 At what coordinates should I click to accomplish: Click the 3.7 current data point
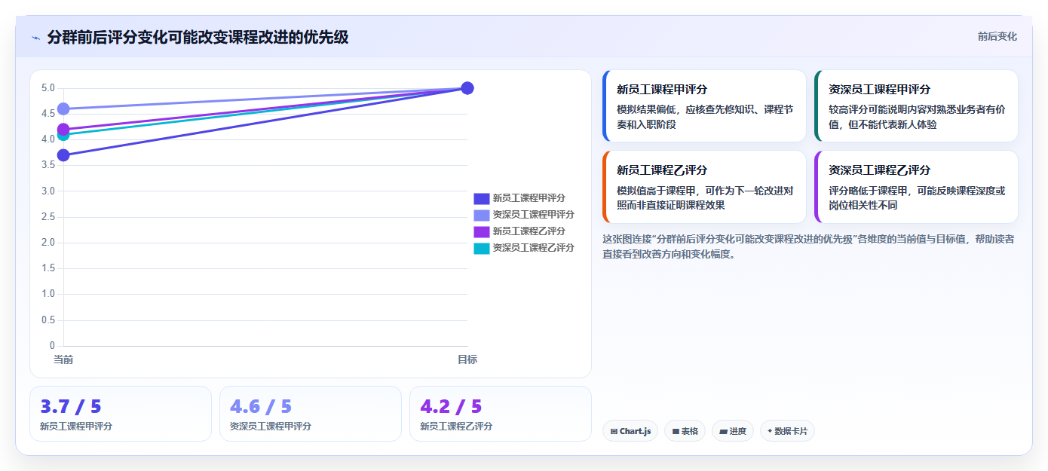click(63, 155)
